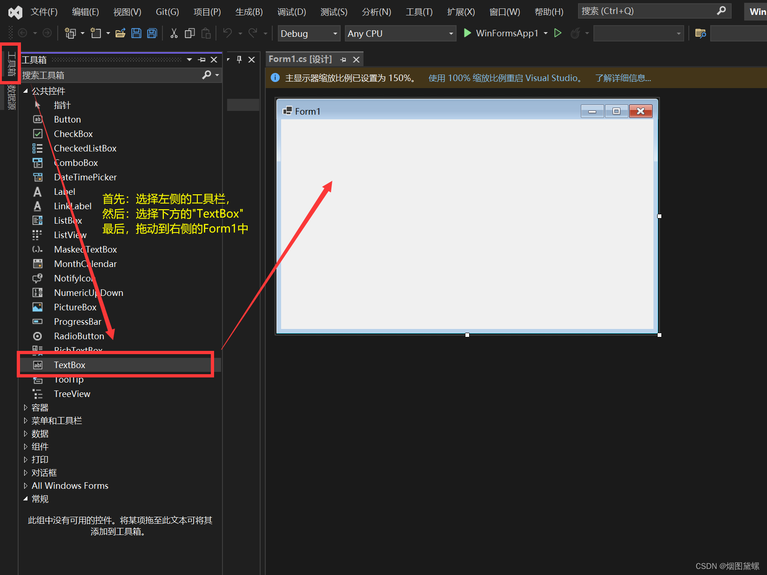Select the DateTimePicker control
Image resolution: width=767 pixels, height=575 pixels.
pos(85,177)
